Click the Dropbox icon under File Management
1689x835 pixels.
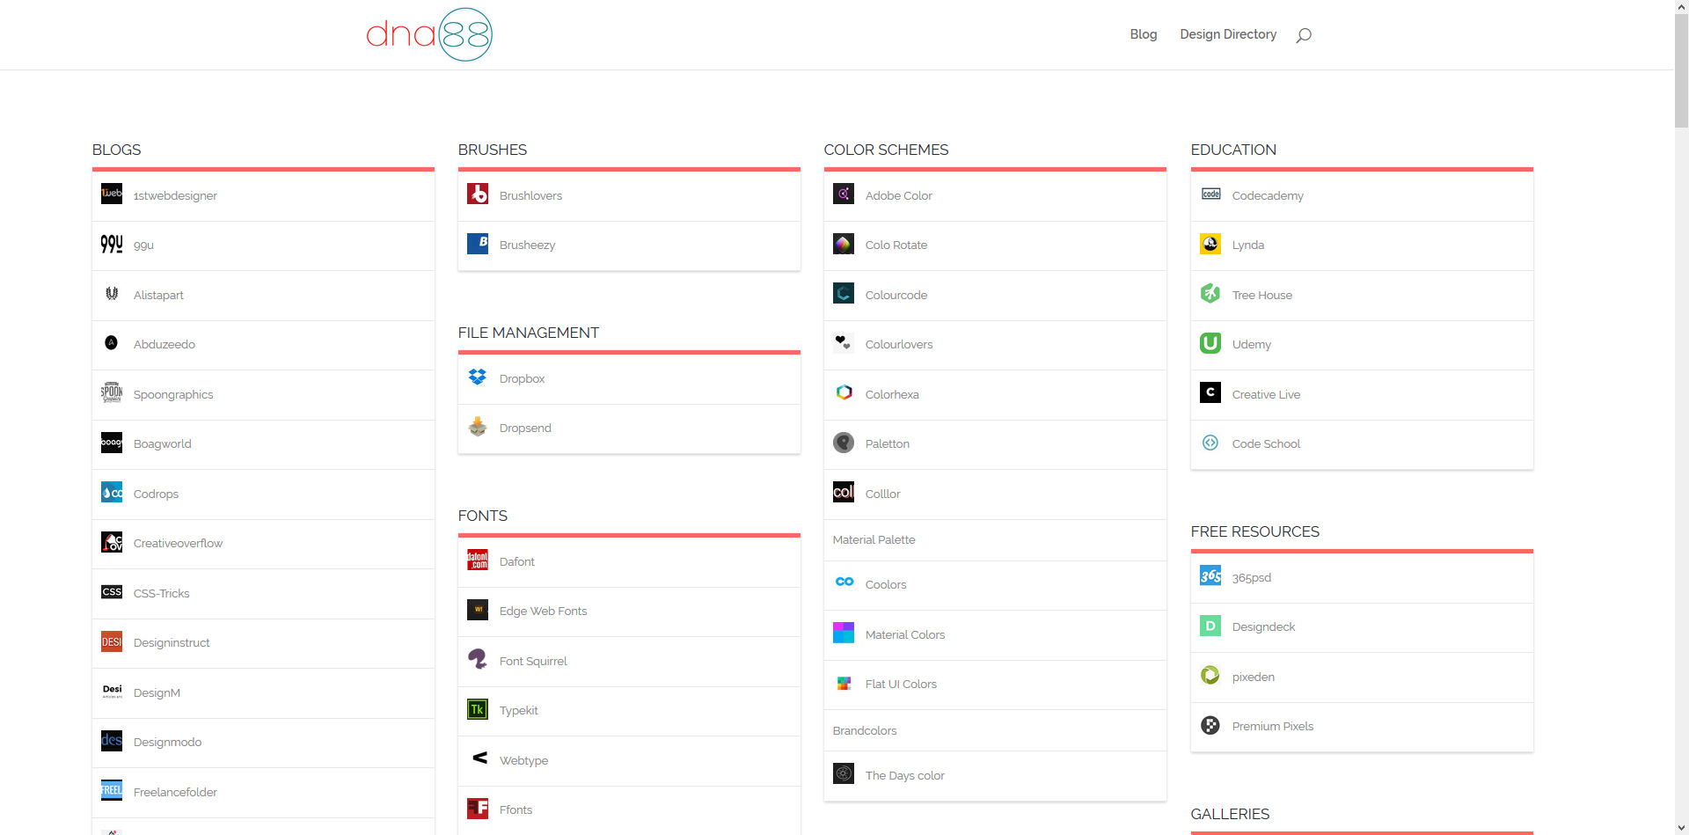478,377
